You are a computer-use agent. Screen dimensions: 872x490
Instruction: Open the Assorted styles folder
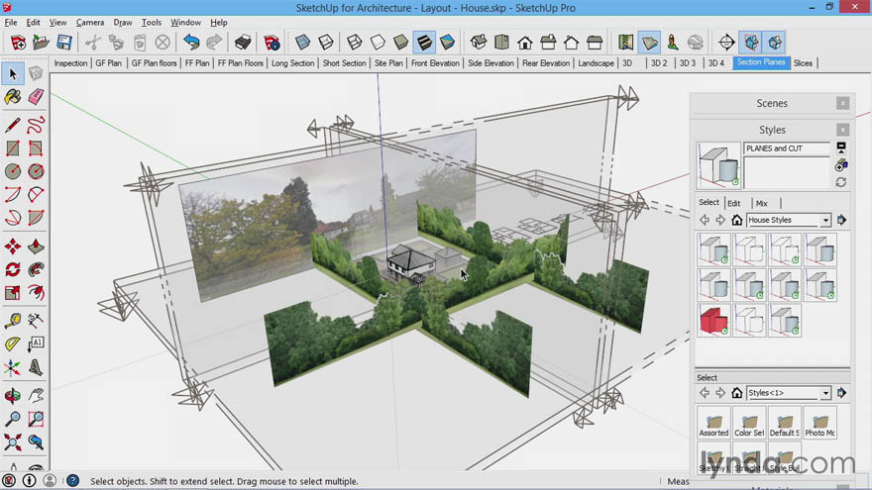[x=714, y=423]
